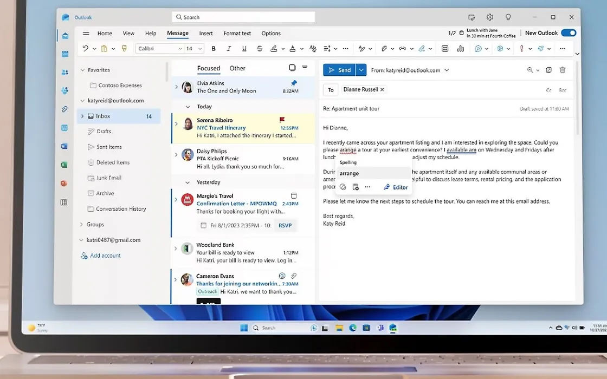Toggle the select-all messages checkbox icon
The width and height of the screenshot is (607, 379).
point(292,68)
